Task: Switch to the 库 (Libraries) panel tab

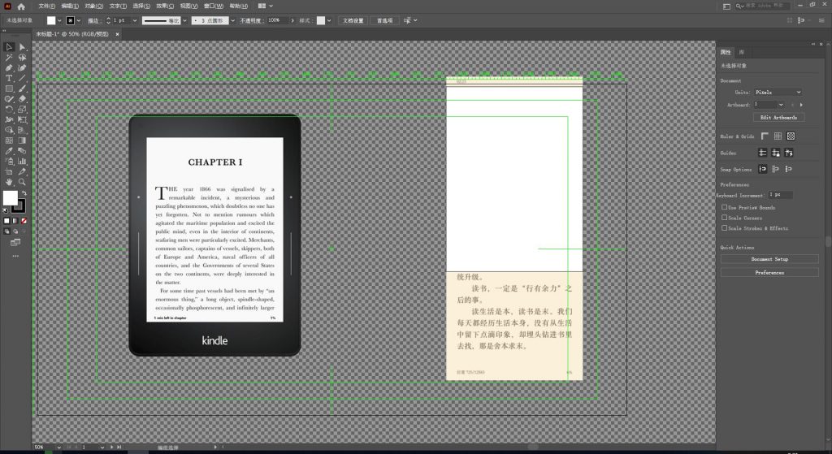Action: [742, 52]
